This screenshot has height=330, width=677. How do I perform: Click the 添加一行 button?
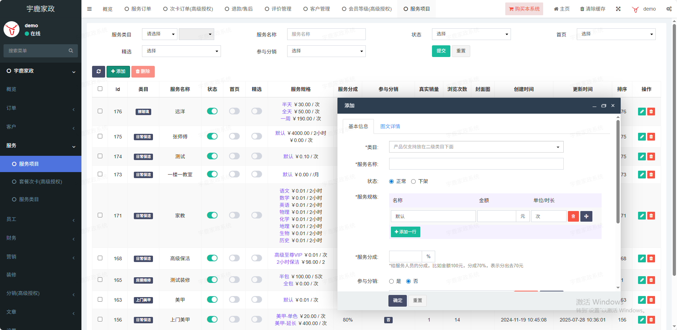pyautogui.click(x=405, y=232)
